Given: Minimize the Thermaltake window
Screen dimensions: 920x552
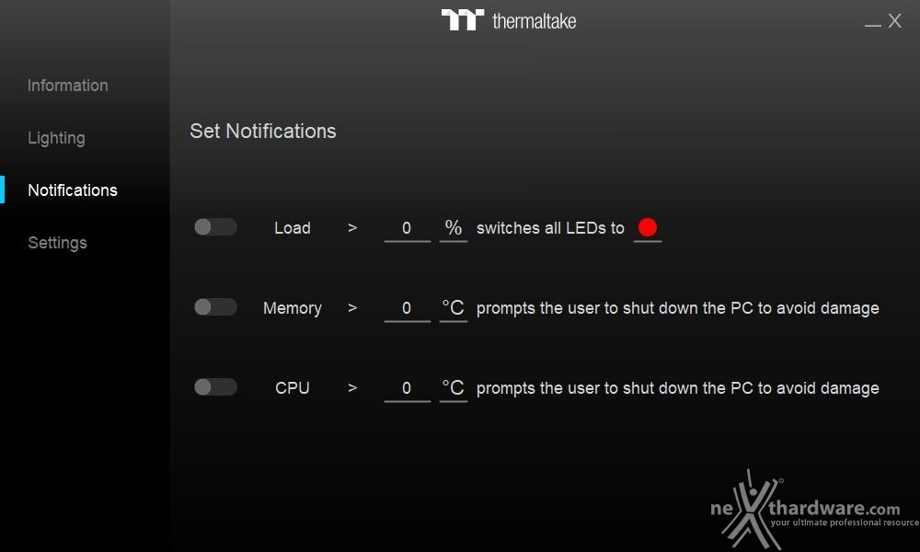Looking at the screenshot, I should [872, 22].
